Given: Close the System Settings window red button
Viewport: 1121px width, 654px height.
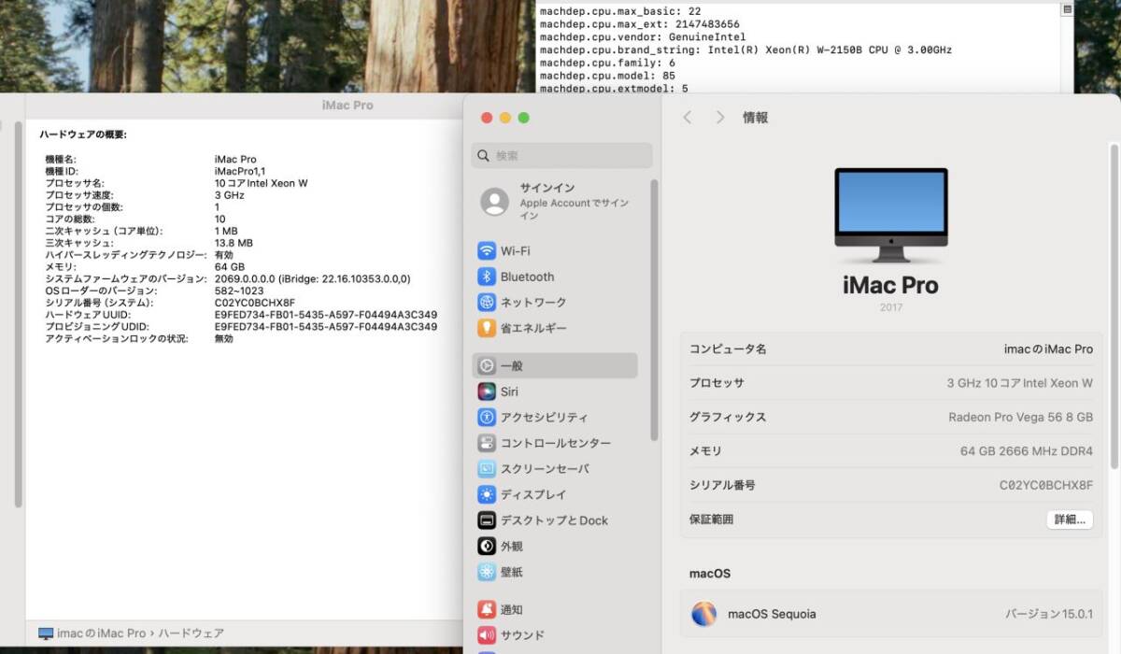Looking at the screenshot, I should (486, 118).
